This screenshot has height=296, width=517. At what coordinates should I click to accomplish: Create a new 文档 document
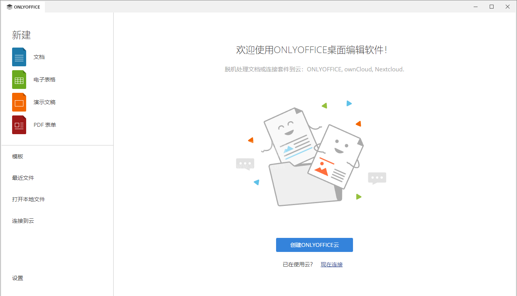tap(39, 57)
